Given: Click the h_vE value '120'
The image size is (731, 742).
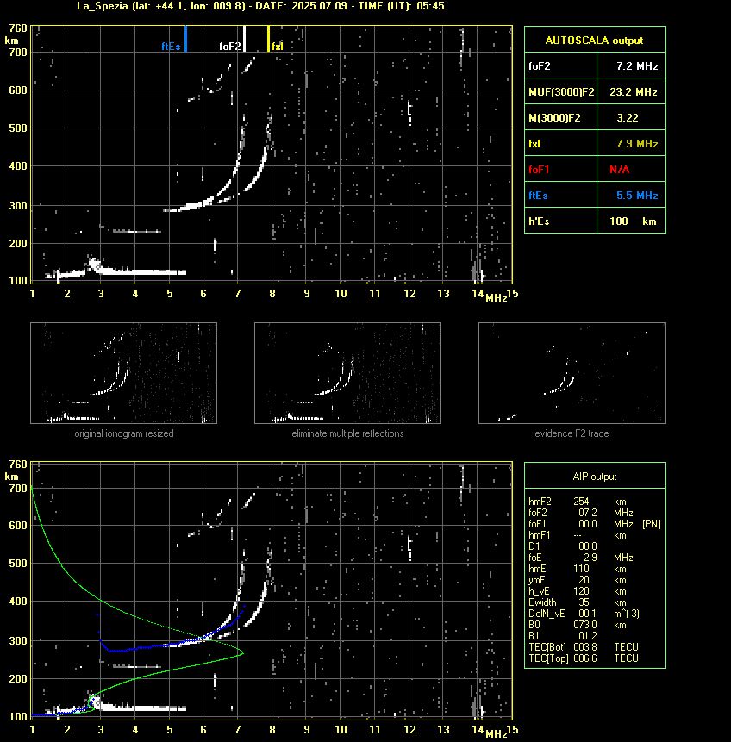Looking at the screenshot, I should click(581, 591).
